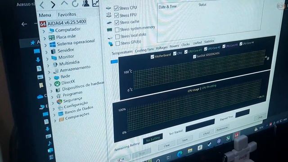Open Steam from the taskbar
The height and width of the screenshot is (162, 288).
(x=209, y=144)
